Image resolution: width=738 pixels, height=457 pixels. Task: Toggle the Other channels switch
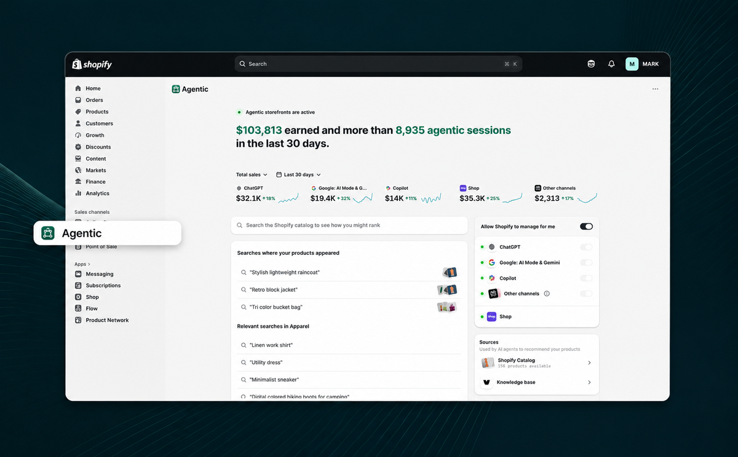point(586,294)
